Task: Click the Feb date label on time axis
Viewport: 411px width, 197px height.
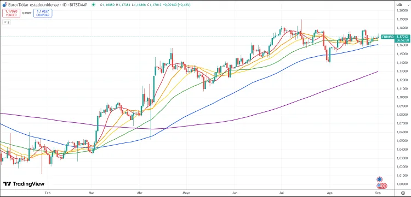Action: 48,193
